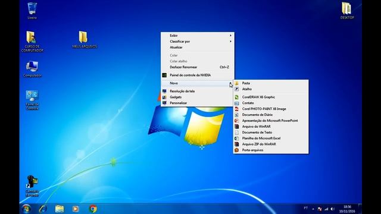Open Windows Media Player from the taskbar
Screen dimensions: 381x214
[76, 209]
